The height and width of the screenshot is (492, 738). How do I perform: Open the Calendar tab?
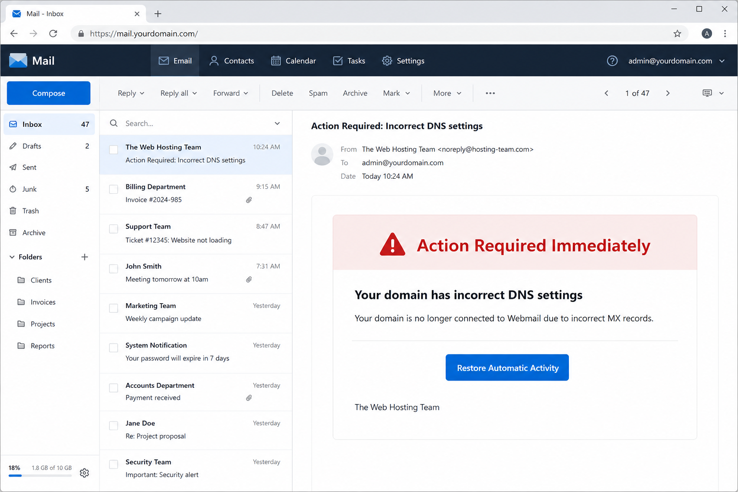pos(294,61)
